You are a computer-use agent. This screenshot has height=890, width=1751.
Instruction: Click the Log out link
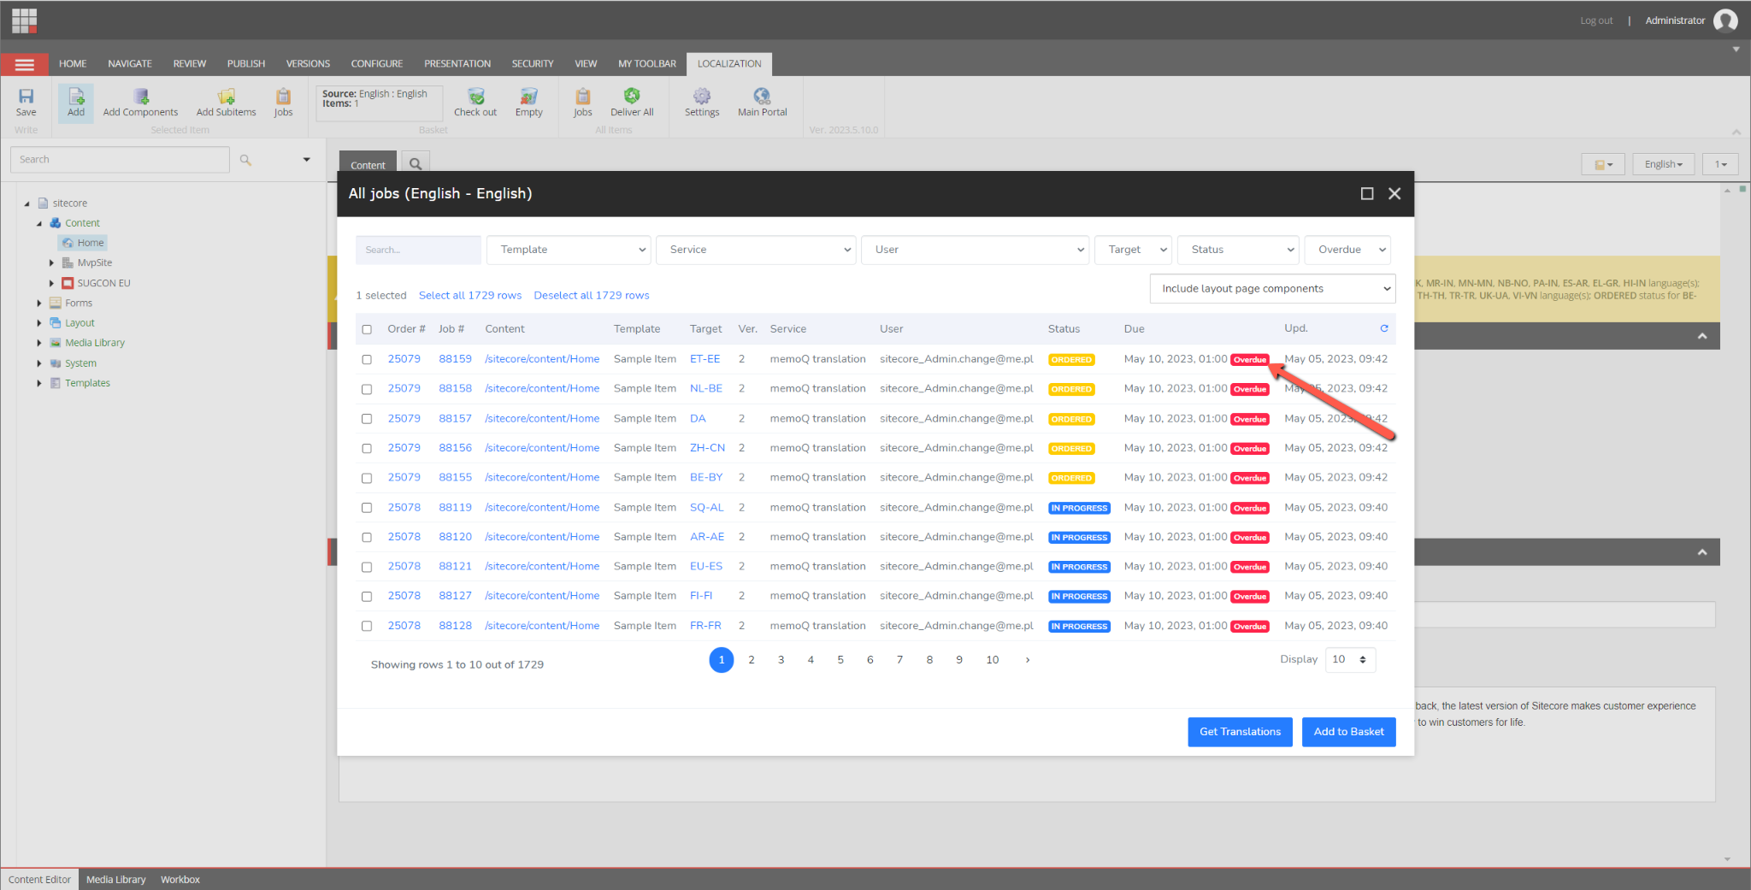point(1596,21)
